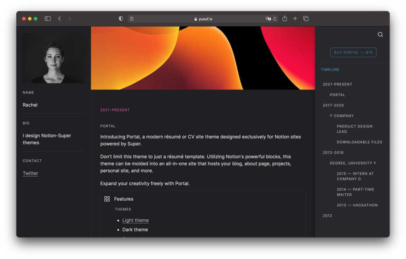Show Reader view icon in address bar
The height and width of the screenshot is (259, 406).
click(x=132, y=19)
